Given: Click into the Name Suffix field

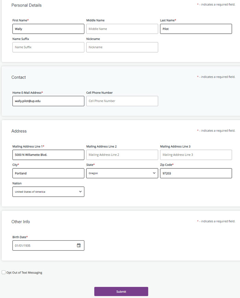Looking at the screenshot, I should (x=48, y=47).
